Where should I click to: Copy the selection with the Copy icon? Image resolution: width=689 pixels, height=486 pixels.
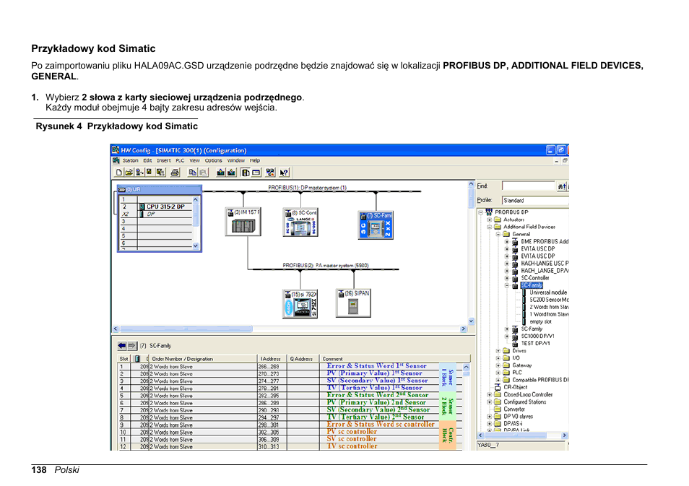coord(193,172)
